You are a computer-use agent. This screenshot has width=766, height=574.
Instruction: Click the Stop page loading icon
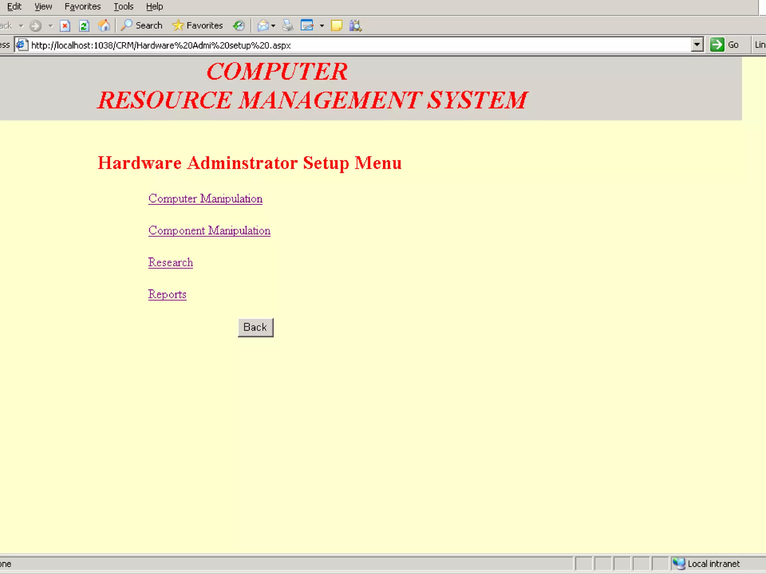65,26
